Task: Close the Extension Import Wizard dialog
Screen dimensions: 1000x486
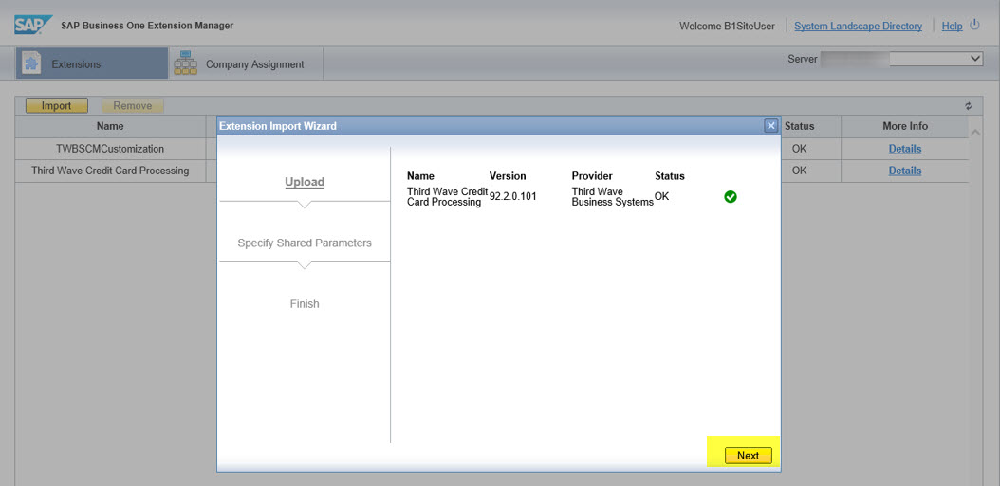Action: 771,125
